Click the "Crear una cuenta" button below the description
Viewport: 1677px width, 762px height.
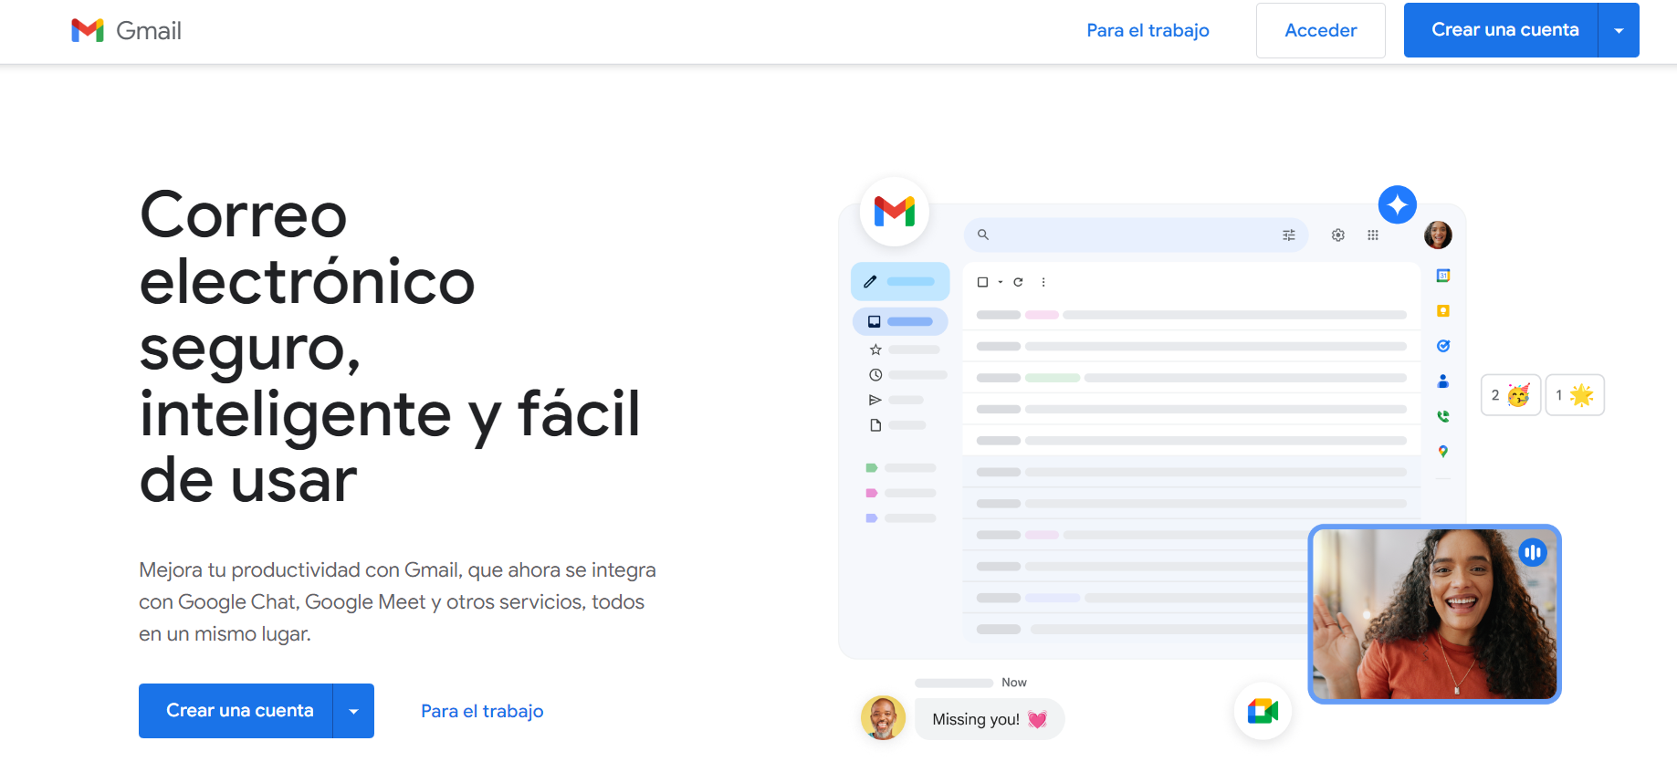(x=236, y=711)
